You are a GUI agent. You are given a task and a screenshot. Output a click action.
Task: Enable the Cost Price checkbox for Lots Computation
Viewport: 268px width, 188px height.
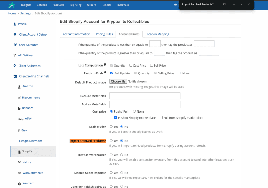click(x=131, y=65)
